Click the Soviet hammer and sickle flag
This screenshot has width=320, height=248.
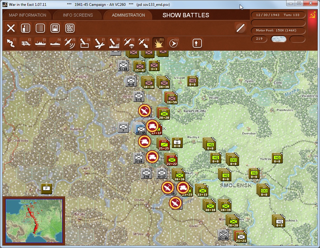312,15
